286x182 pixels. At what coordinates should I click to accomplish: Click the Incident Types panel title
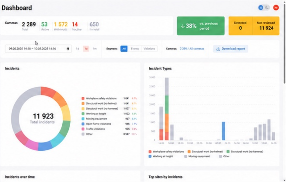click(x=160, y=68)
